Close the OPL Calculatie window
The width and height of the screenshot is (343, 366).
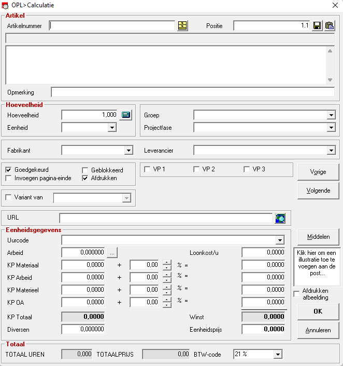335,5
